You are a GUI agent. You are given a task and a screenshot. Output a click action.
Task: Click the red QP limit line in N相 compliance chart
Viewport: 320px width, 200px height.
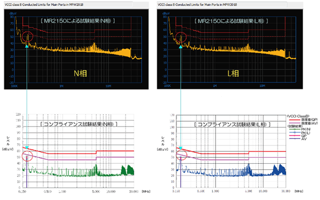click(x=71, y=154)
